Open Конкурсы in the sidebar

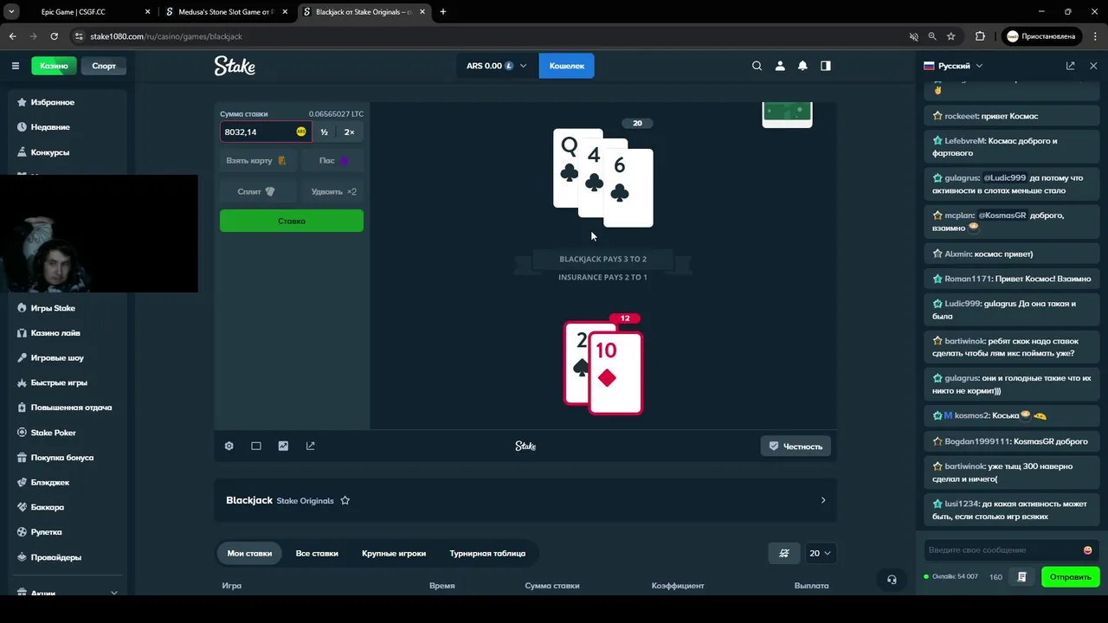(50, 152)
